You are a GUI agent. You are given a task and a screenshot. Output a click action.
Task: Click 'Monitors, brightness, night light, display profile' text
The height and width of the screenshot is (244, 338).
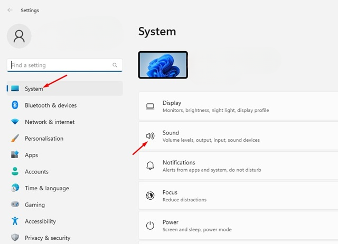click(215, 110)
